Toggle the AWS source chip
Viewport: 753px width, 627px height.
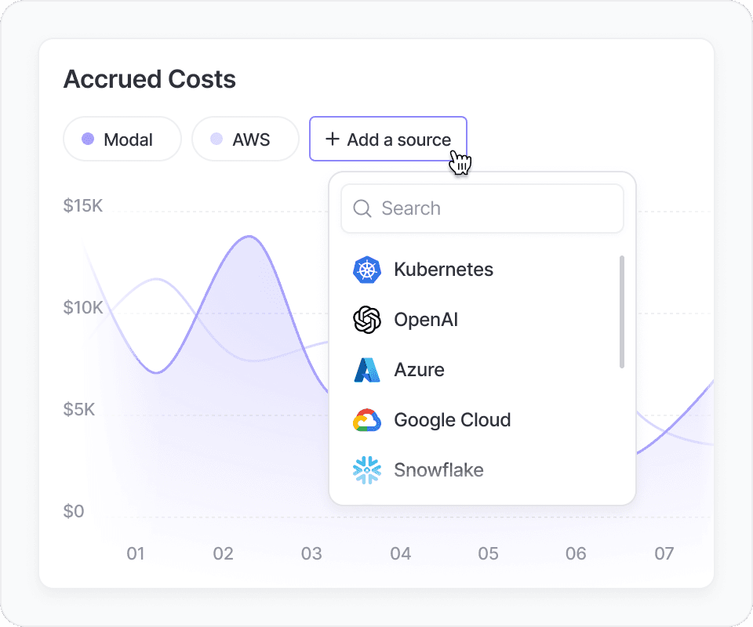point(246,140)
